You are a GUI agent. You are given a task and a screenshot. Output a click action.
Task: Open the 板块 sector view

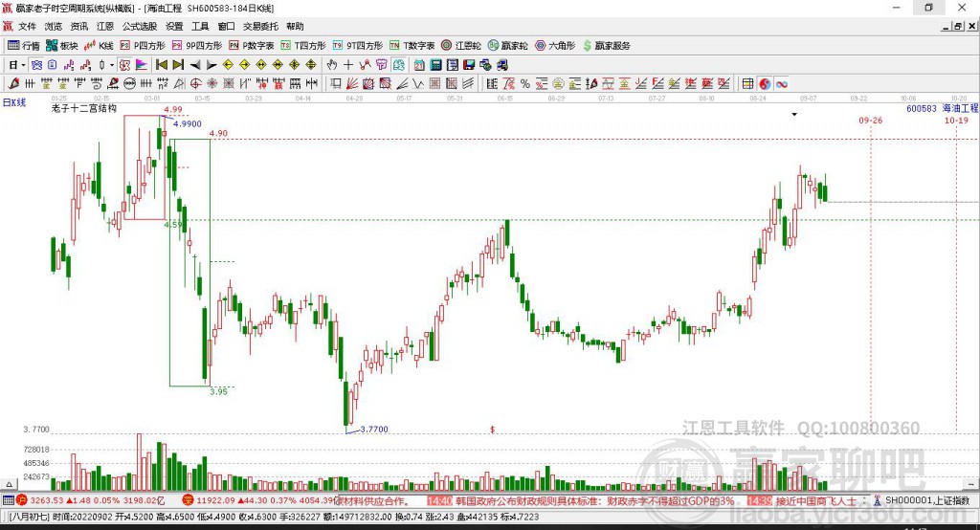point(62,46)
